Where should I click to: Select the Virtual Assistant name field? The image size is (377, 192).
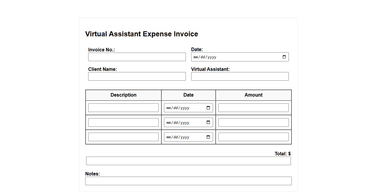click(x=240, y=77)
